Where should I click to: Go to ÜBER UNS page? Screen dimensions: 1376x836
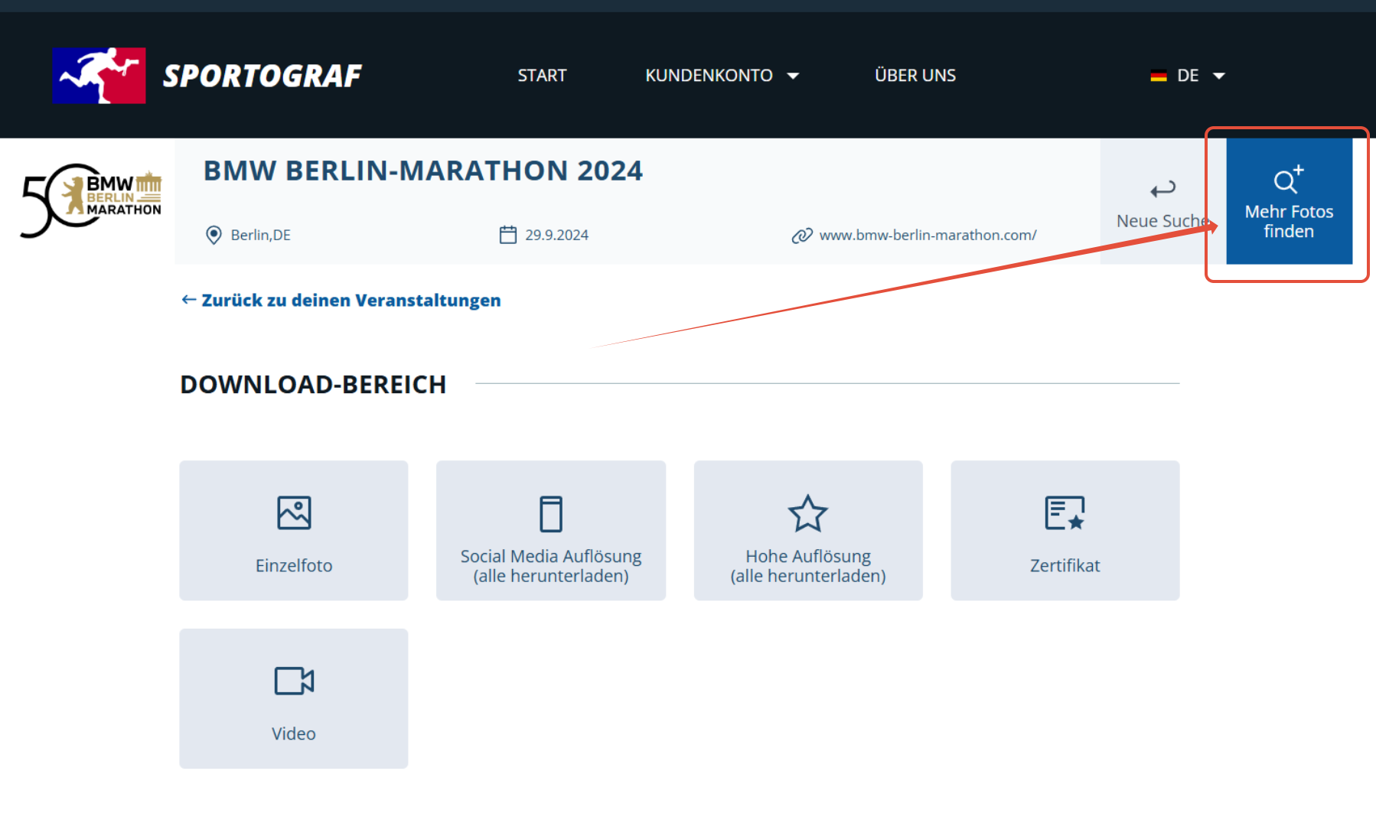[x=915, y=75]
